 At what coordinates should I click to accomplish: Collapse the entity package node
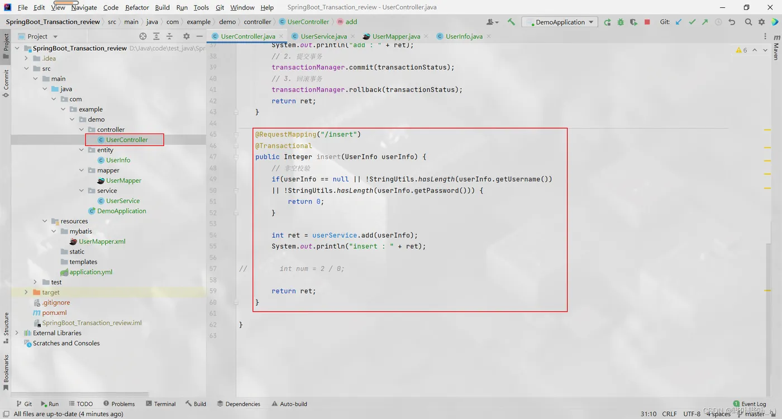click(82, 150)
